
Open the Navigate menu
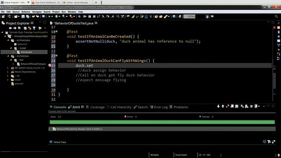click(37, 12)
